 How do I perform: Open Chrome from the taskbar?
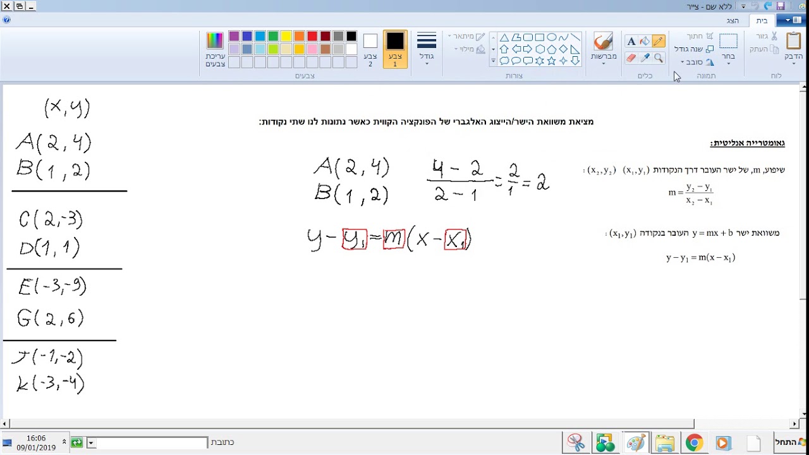click(x=694, y=443)
